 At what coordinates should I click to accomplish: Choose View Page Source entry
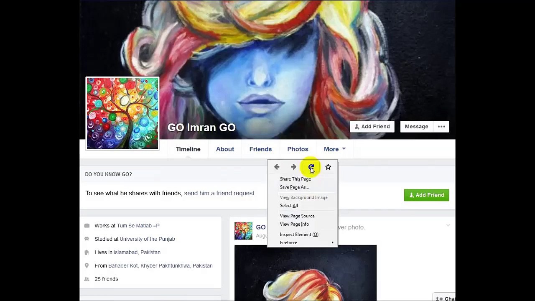(297, 216)
